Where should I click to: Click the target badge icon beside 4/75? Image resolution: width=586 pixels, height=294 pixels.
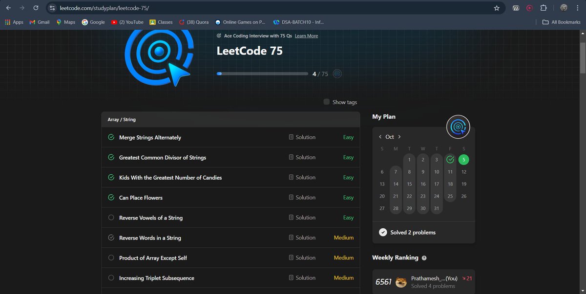[337, 74]
